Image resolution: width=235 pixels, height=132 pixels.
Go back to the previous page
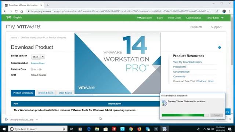(5, 11)
